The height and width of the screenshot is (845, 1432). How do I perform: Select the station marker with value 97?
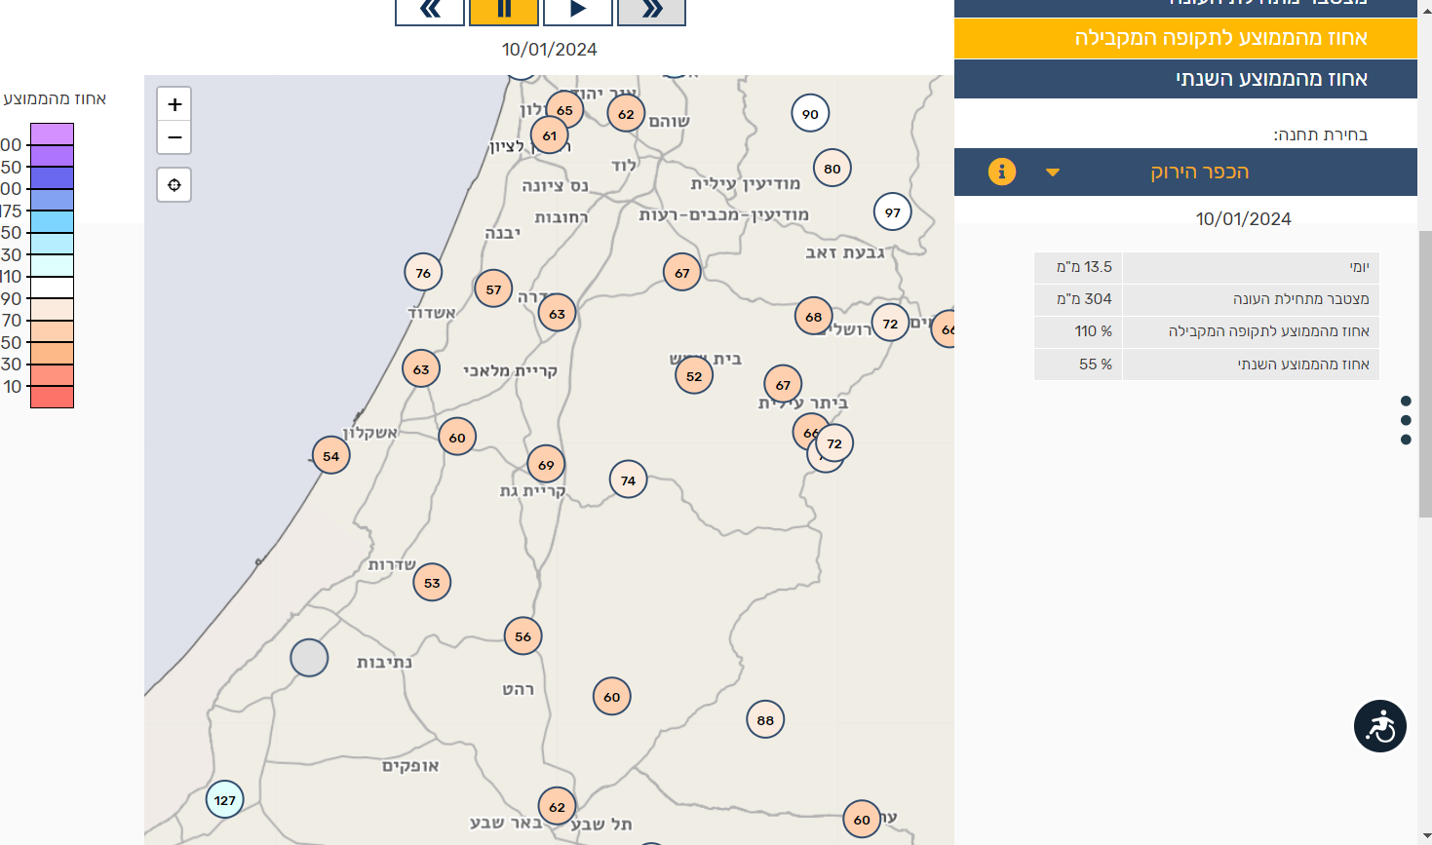(892, 212)
